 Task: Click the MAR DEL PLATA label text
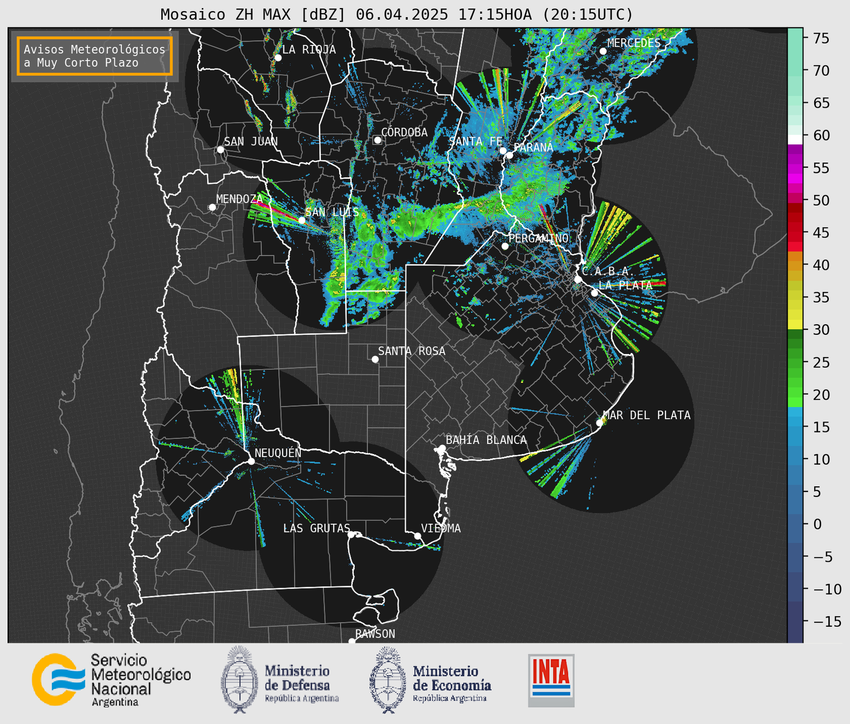647,415
